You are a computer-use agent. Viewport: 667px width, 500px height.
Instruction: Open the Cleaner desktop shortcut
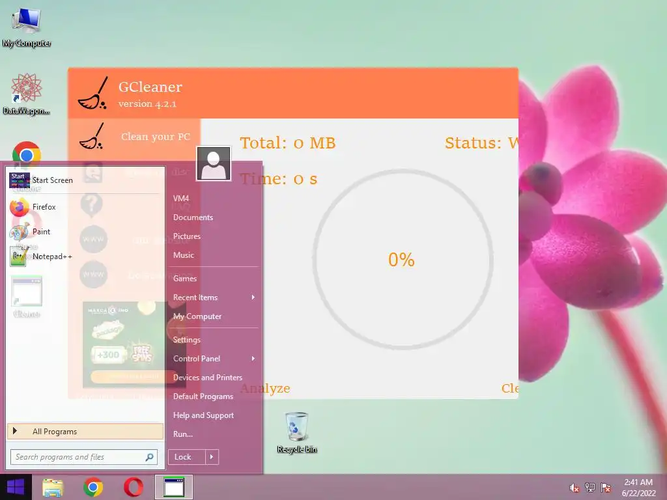coord(26,297)
